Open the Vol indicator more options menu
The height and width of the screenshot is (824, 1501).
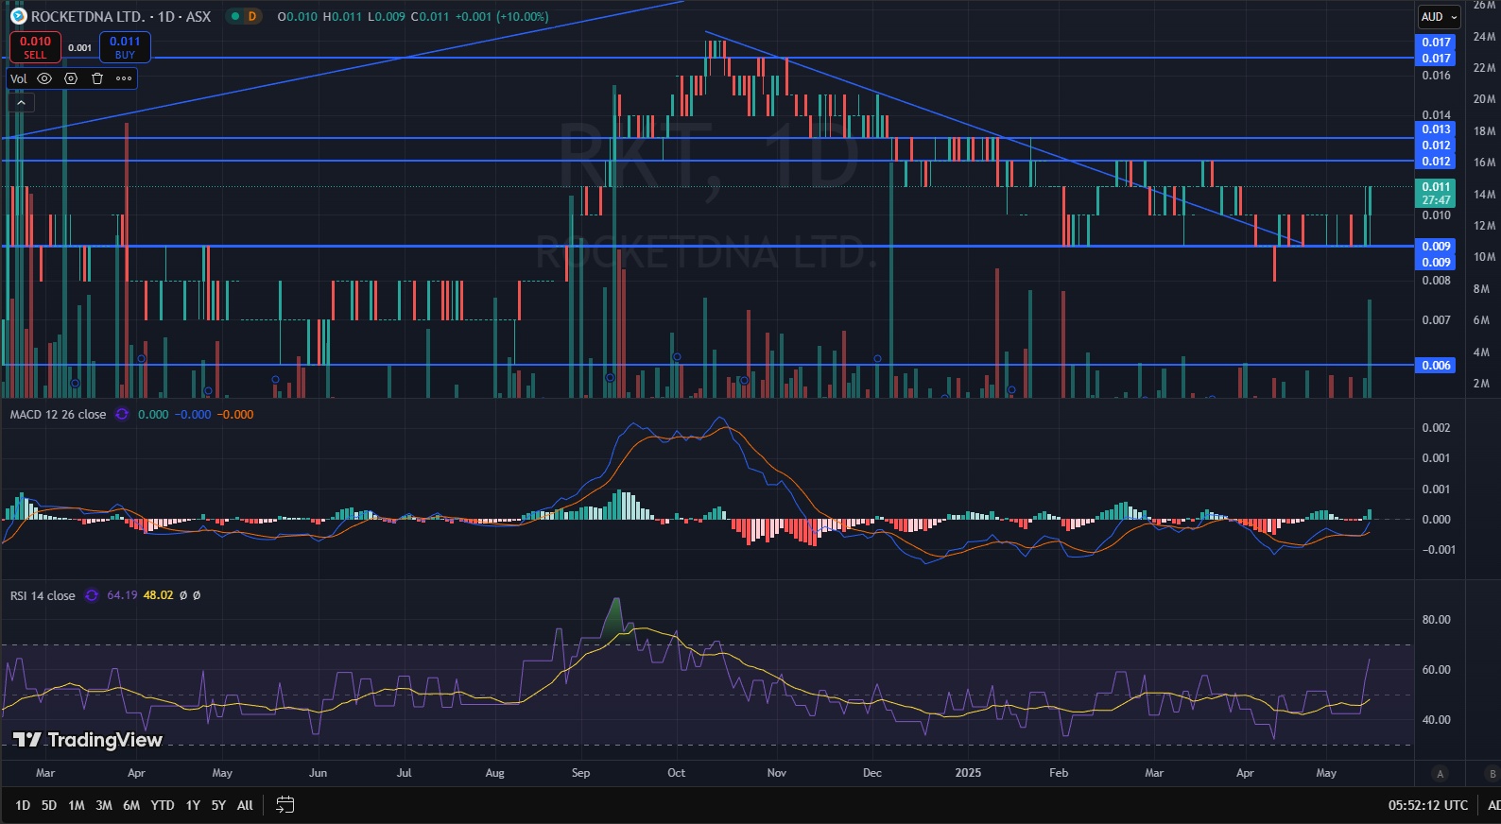click(x=124, y=78)
